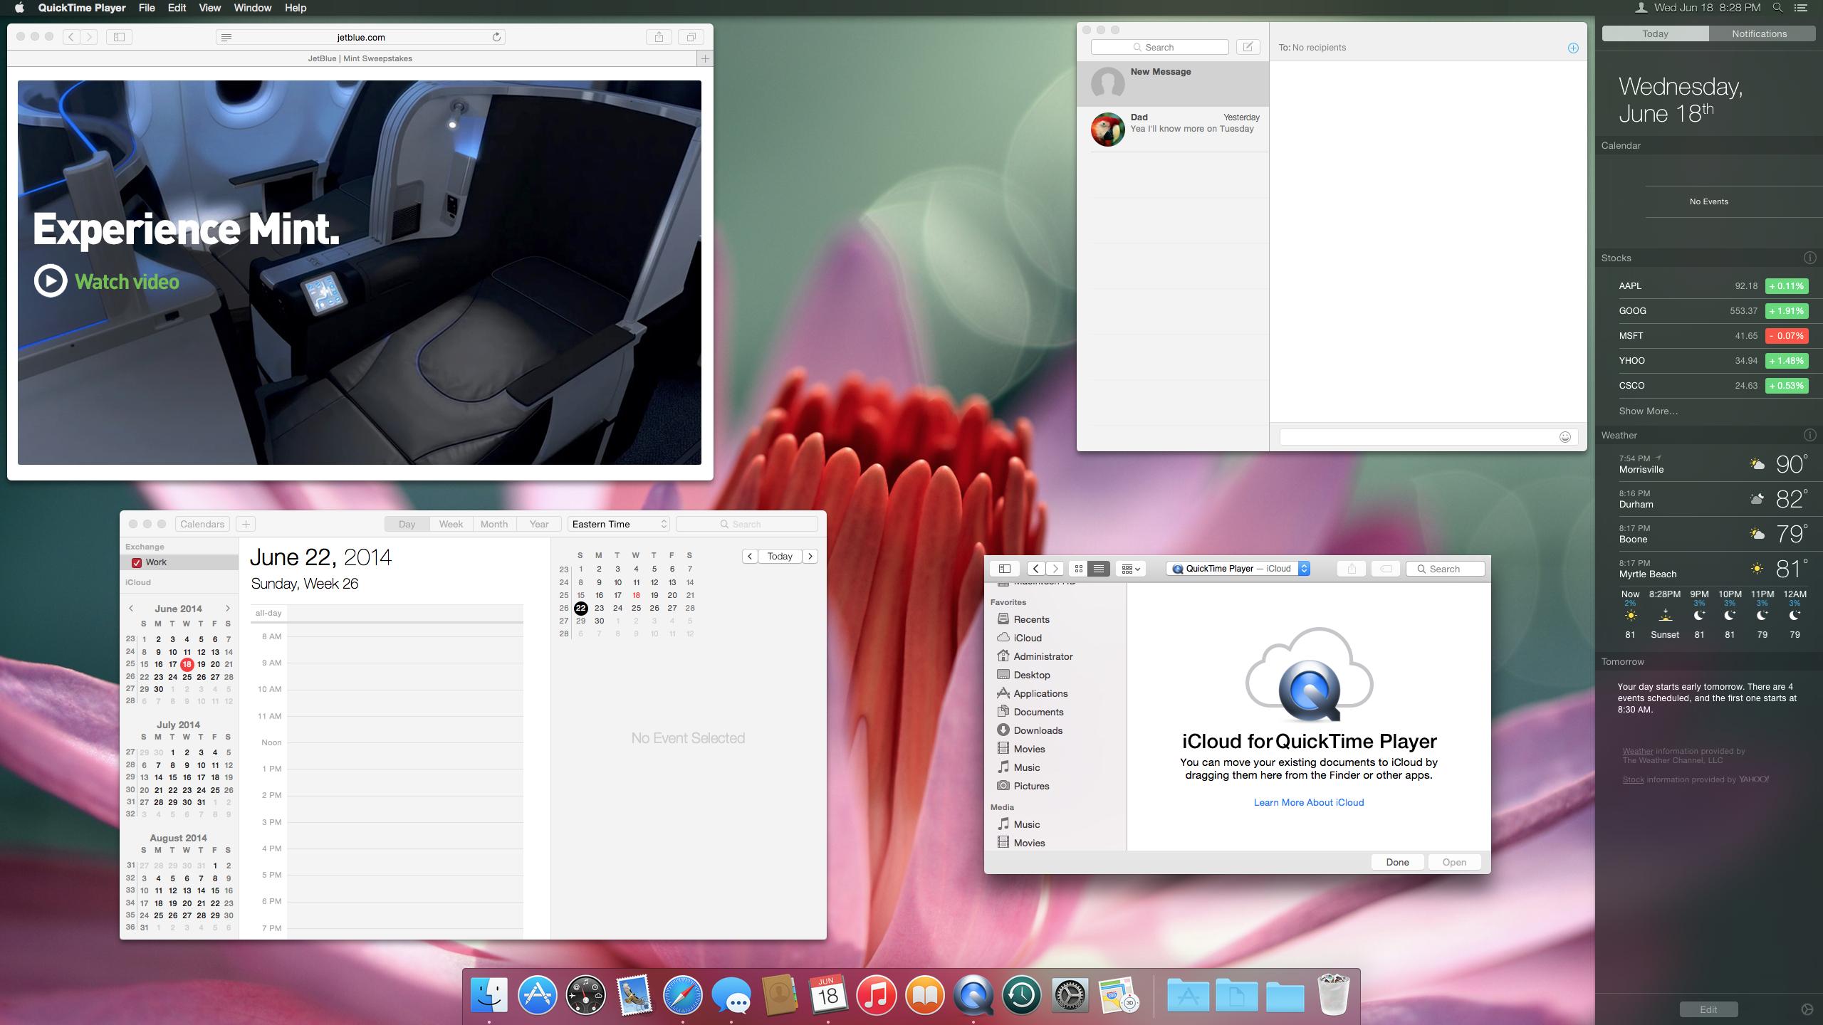Show Safari's sidebar
The width and height of the screenshot is (1823, 1025).
[x=120, y=37]
